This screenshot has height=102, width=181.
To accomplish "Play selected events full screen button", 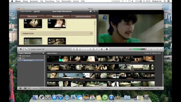I will click(x=25, y=88).
